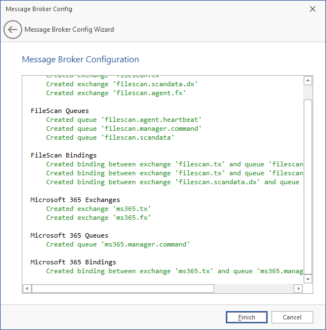
Task: Click the 'filescan.scandata.dx' exchange line
Action: (122, 84)
